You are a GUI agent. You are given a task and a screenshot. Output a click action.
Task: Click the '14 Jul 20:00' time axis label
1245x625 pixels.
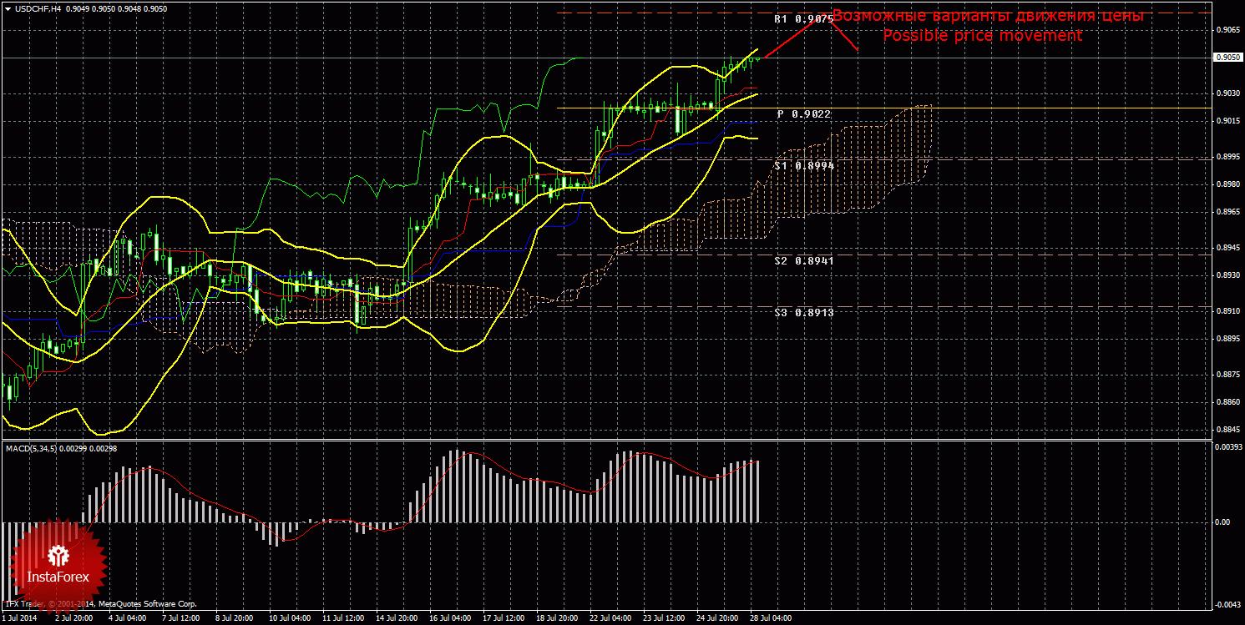click(396, 619)
